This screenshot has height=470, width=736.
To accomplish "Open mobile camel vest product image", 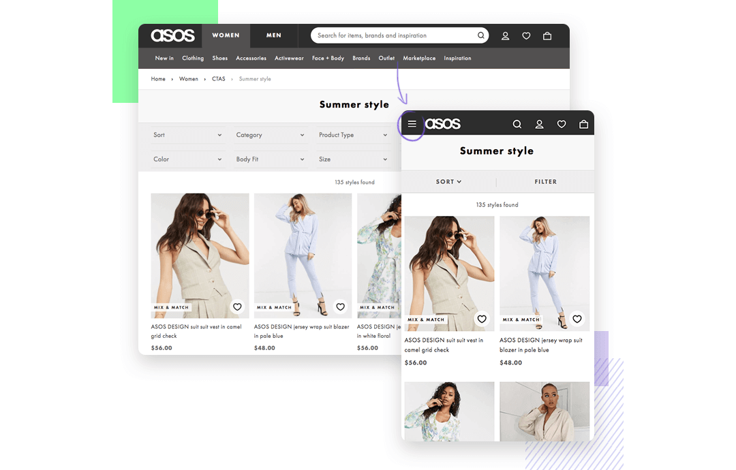I will coord(449,273).
